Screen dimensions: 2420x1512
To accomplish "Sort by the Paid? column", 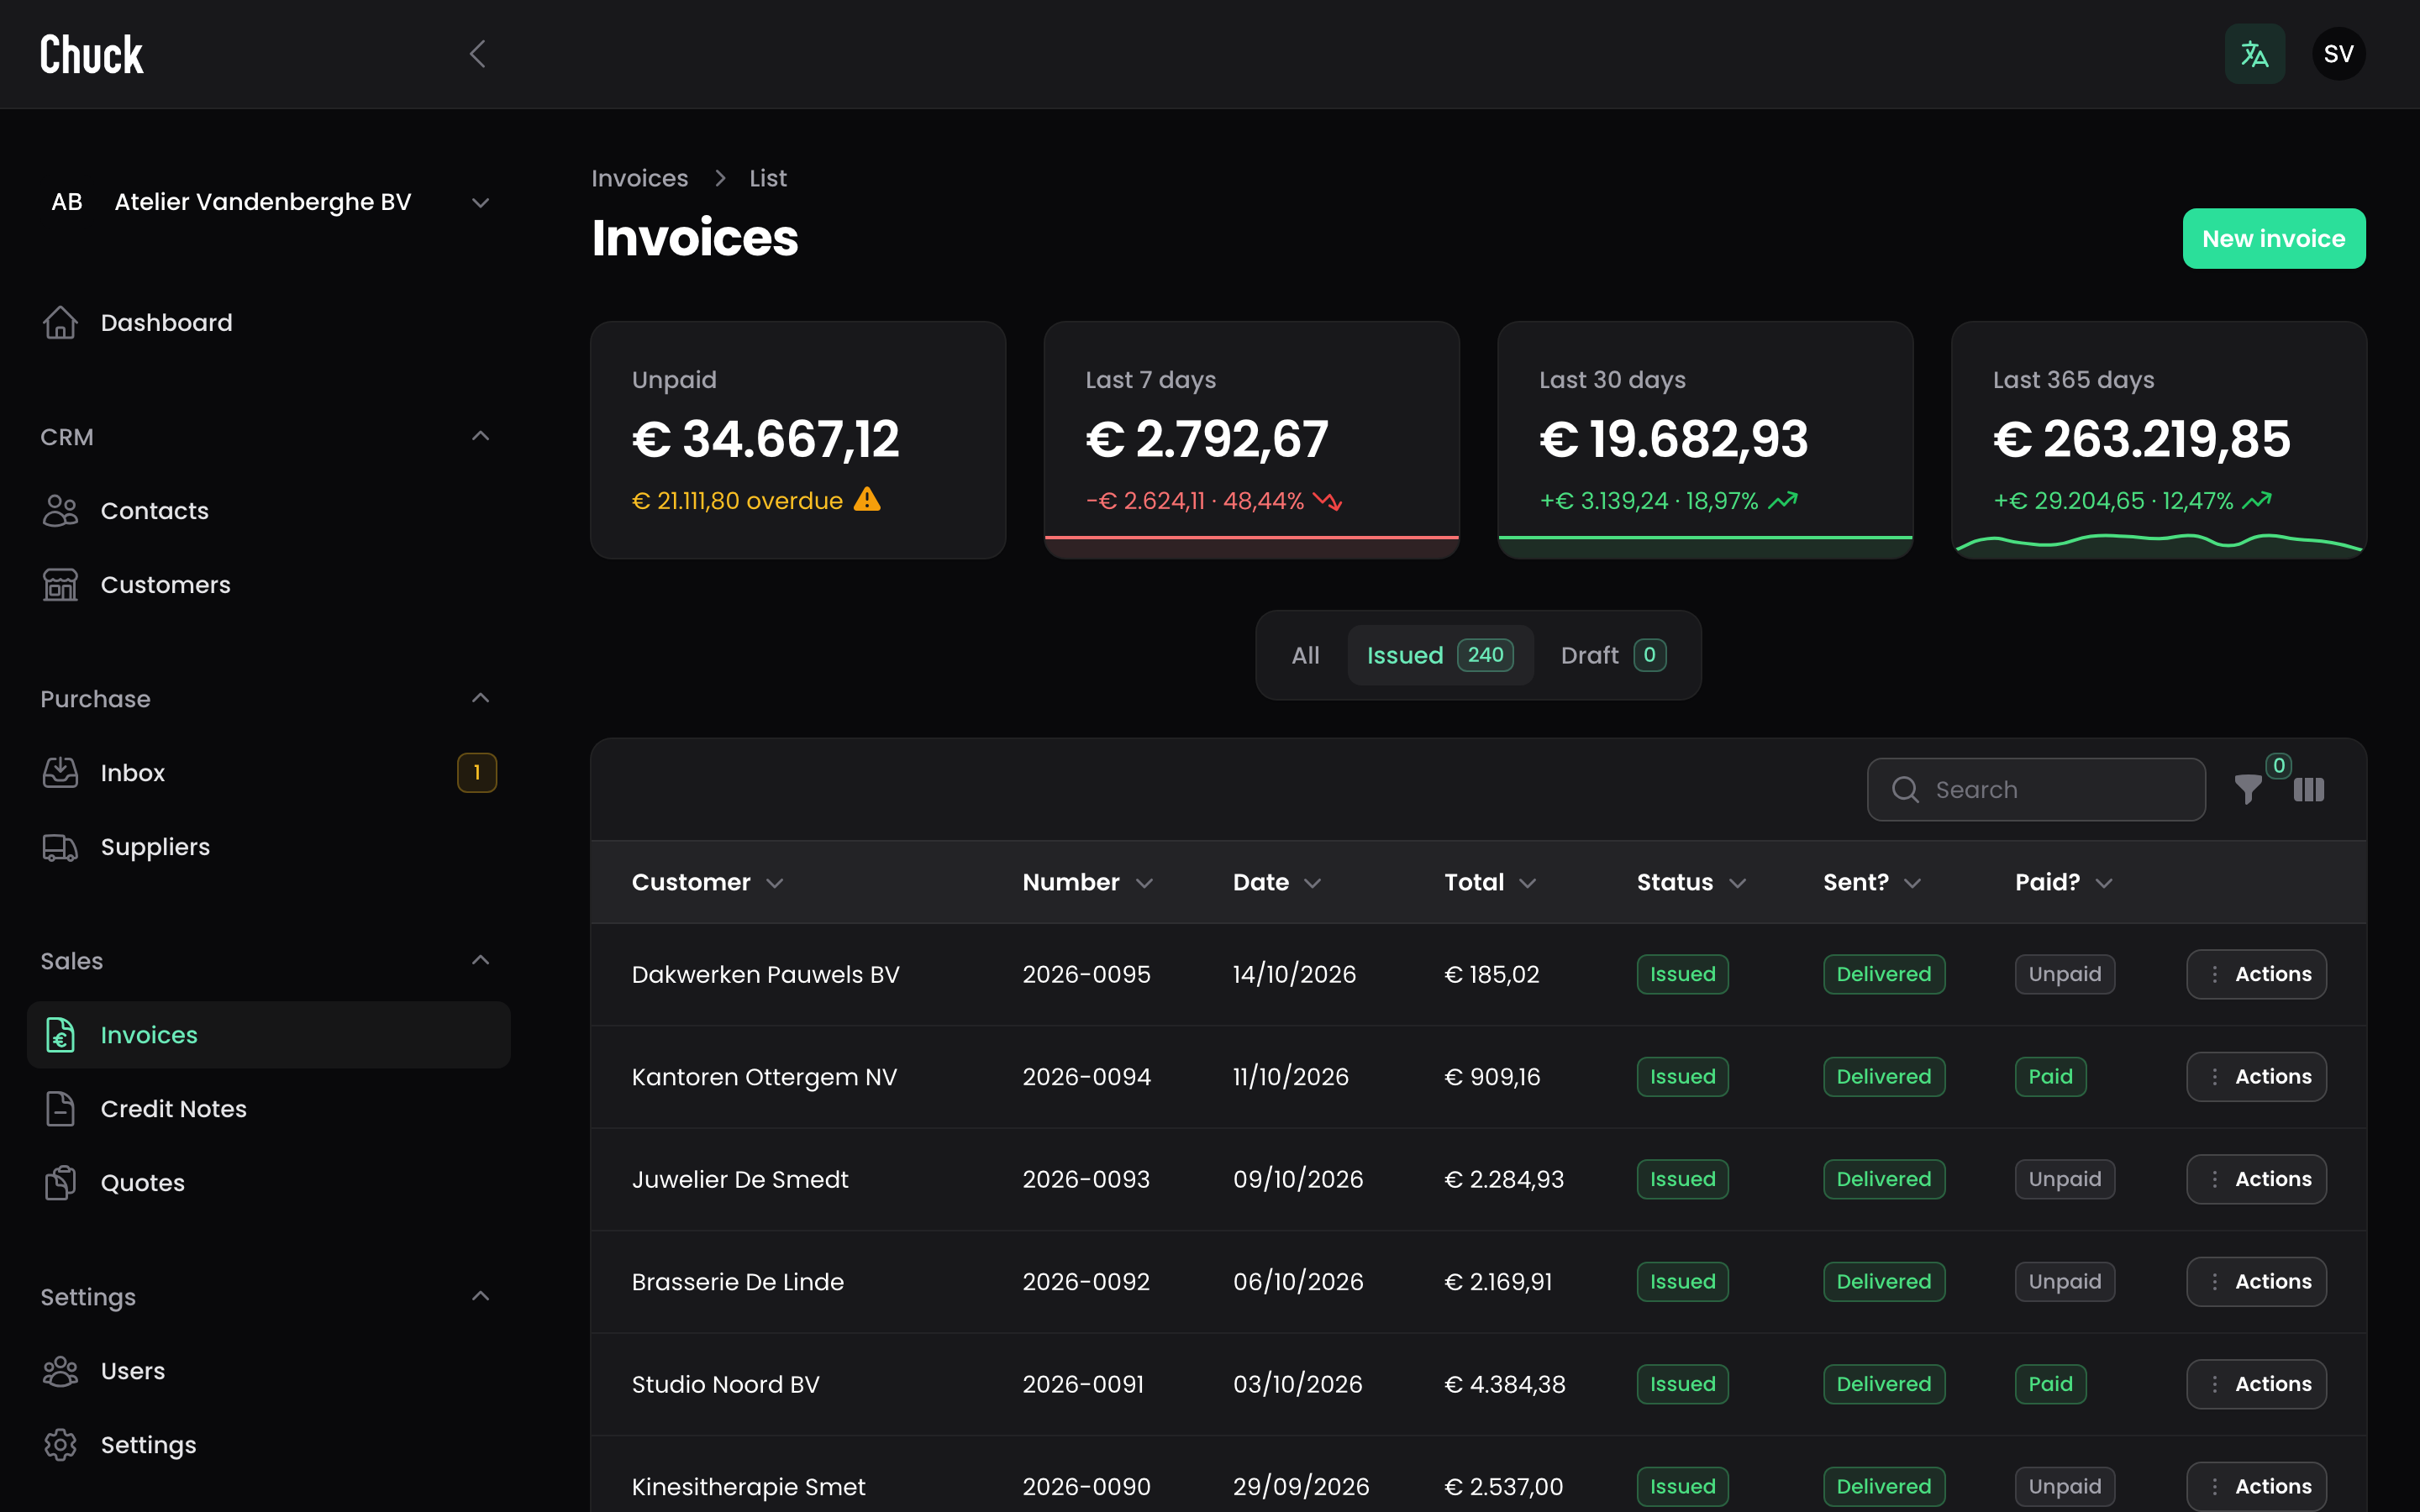I will (x=2064, y=882).
